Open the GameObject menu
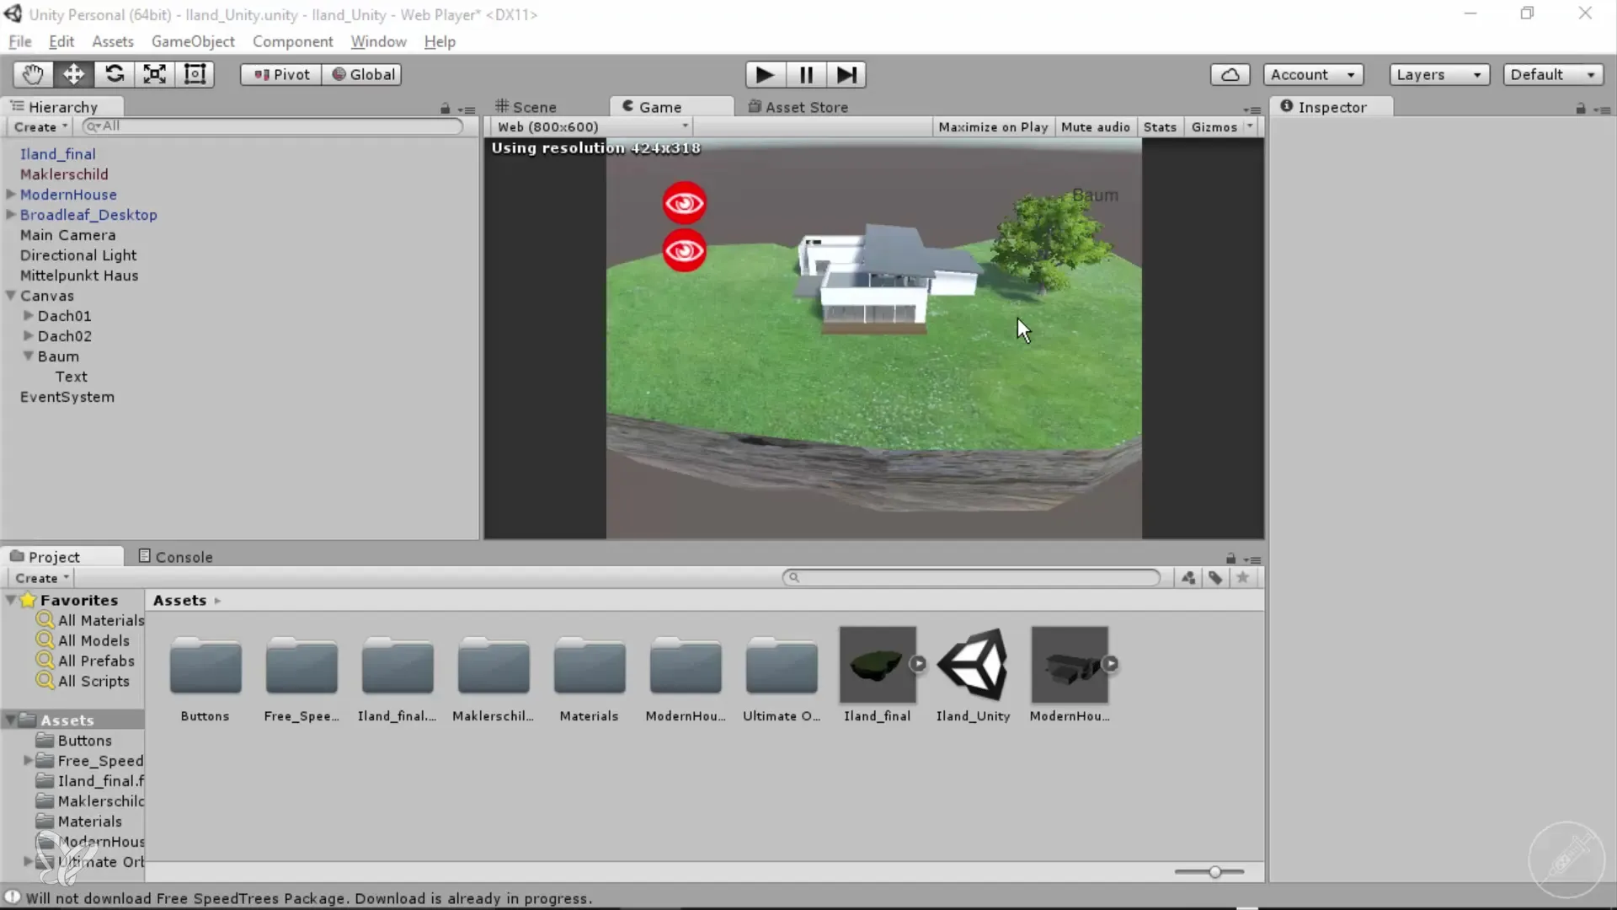This screenshot has height=910, width=1617. tap(193, 41)
